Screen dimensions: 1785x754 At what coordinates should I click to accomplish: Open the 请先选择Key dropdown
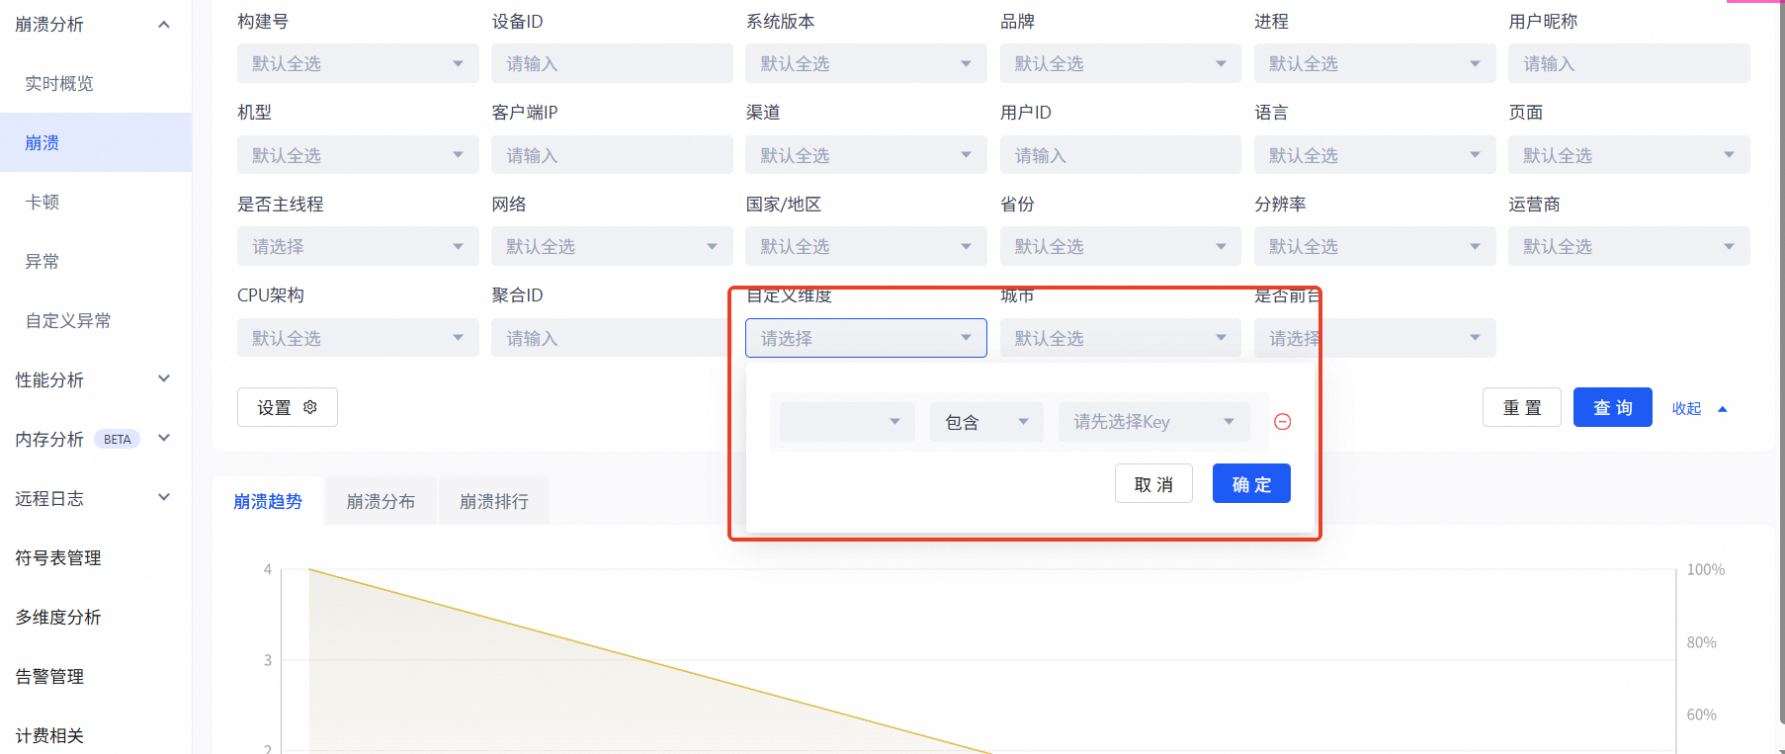[x=1153, y=422]
